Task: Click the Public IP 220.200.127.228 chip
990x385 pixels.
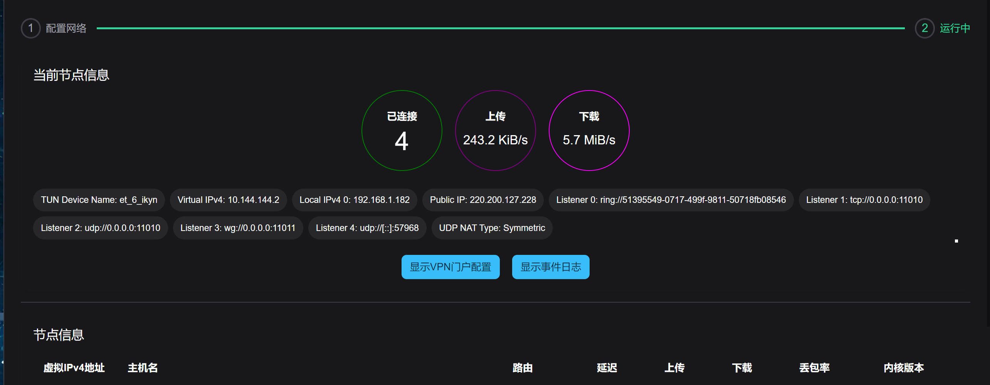Action: [x=482, y=199]
